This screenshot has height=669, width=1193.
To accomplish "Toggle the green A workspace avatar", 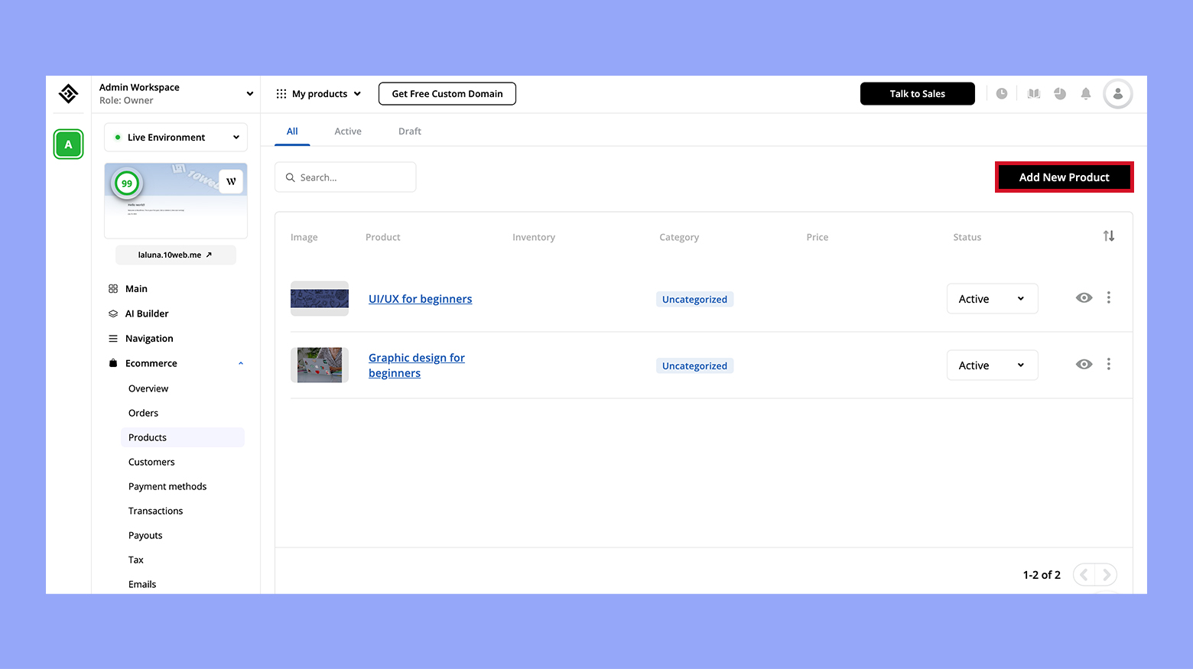I will 68,144.
